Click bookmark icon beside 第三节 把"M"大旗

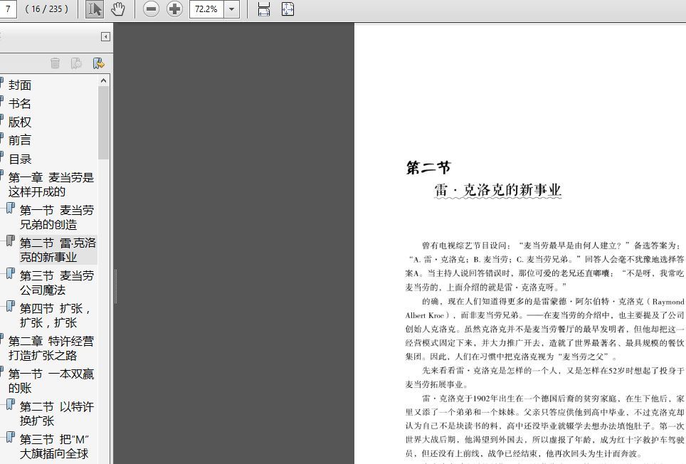(x=11, y=438)
